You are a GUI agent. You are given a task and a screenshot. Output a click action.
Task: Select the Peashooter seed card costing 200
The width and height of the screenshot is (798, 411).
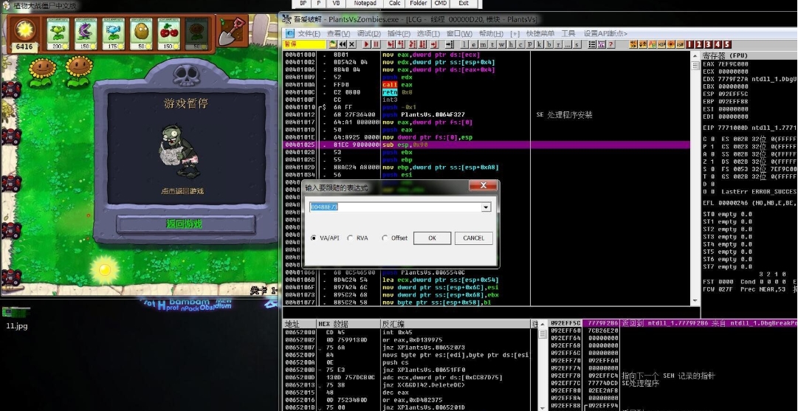point(58,34)
